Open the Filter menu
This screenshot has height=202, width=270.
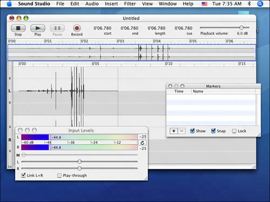pyautogui.click(x=130, y=4)
